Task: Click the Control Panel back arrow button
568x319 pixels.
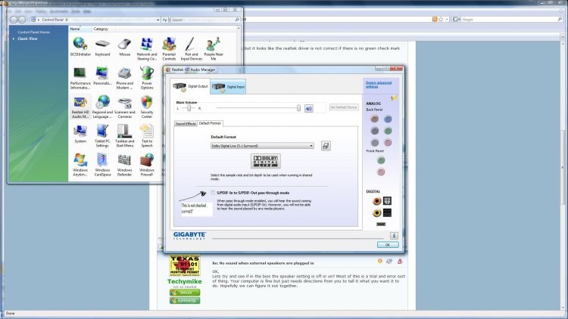Action: [14, 20]
